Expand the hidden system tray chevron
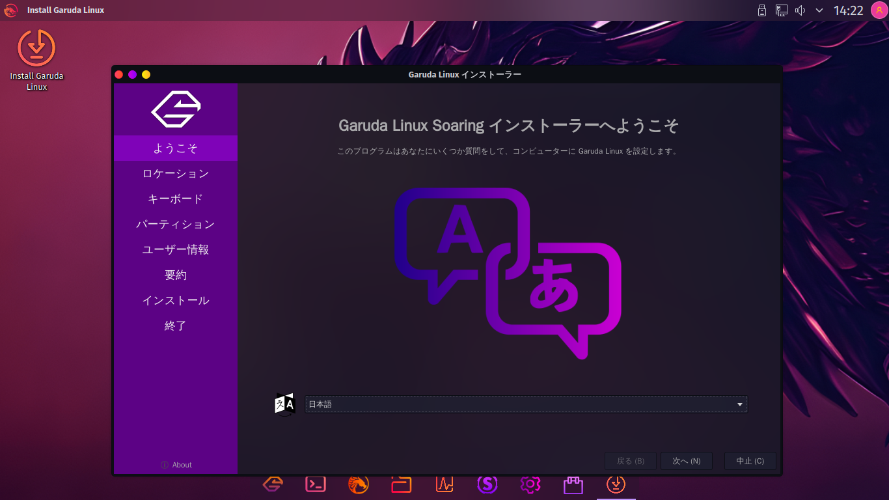 (819, 10)
